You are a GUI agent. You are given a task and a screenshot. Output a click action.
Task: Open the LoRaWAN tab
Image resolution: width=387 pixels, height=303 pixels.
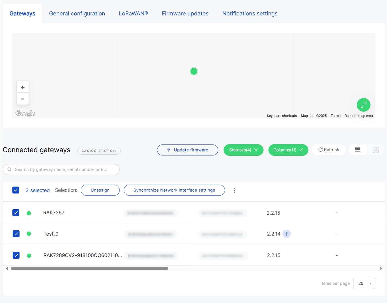tap(133, 13)
